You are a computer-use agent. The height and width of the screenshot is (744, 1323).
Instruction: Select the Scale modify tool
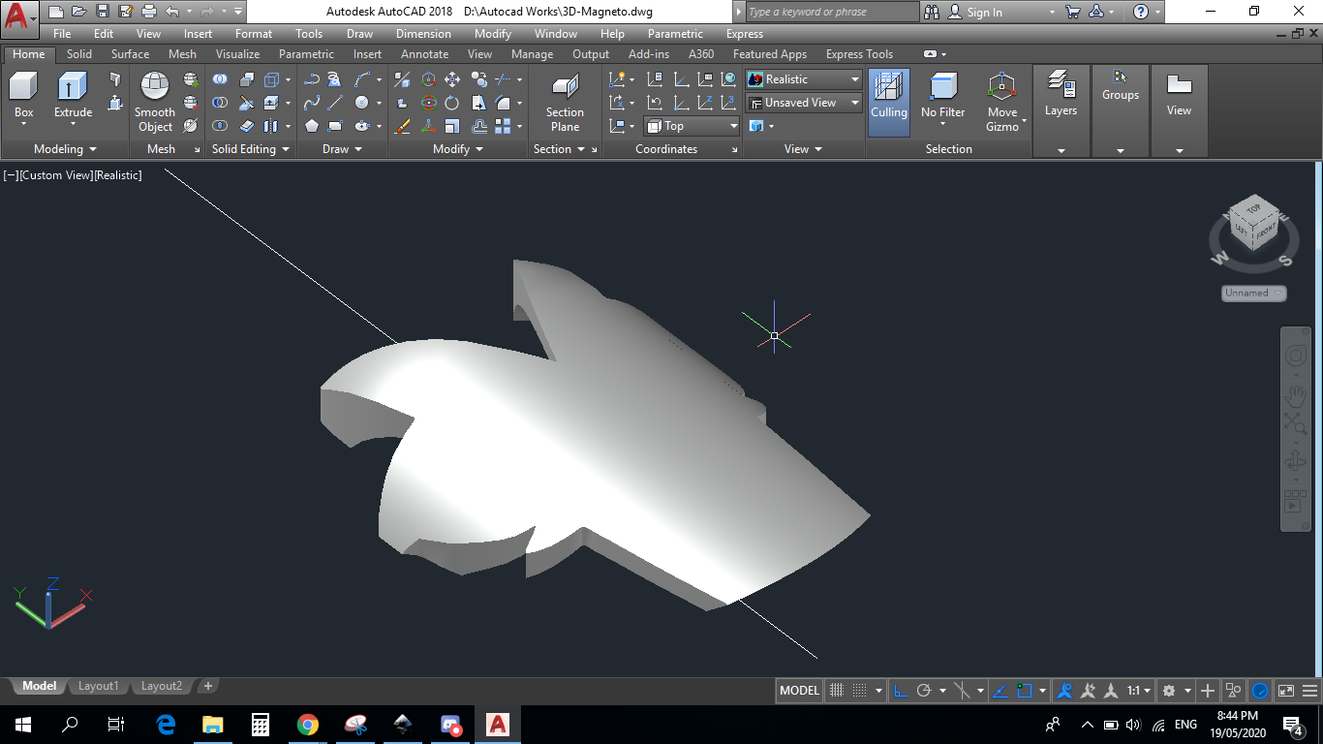pyautogui.click(x=451, y=126)
